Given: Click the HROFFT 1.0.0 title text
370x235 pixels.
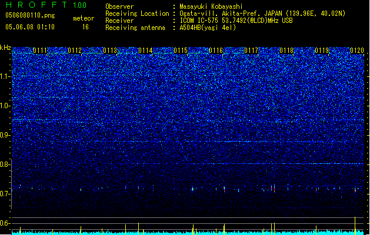Looking at the screenshot, I should [46, 5].
